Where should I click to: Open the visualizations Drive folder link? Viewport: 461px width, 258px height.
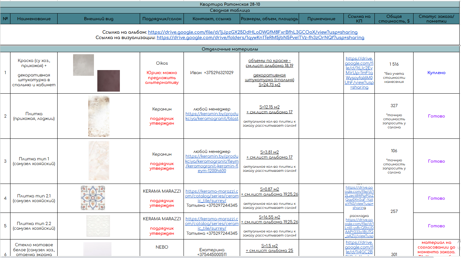(260, 38)
